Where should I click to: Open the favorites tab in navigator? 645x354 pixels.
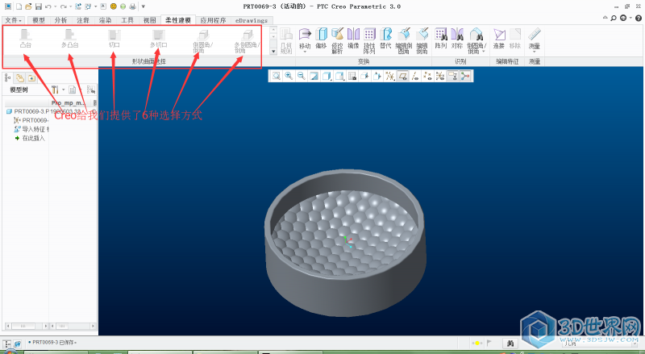(x=31, y=77)
